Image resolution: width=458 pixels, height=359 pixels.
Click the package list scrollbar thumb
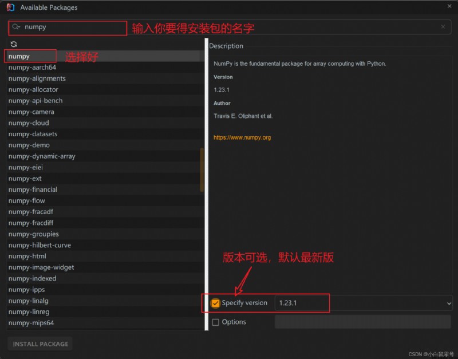click(x=202, y=169)
